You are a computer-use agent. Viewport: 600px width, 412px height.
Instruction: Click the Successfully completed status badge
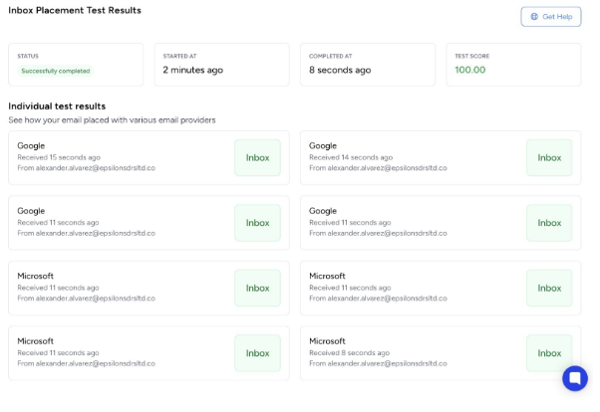pyautogui.click(x=56, y=71)
